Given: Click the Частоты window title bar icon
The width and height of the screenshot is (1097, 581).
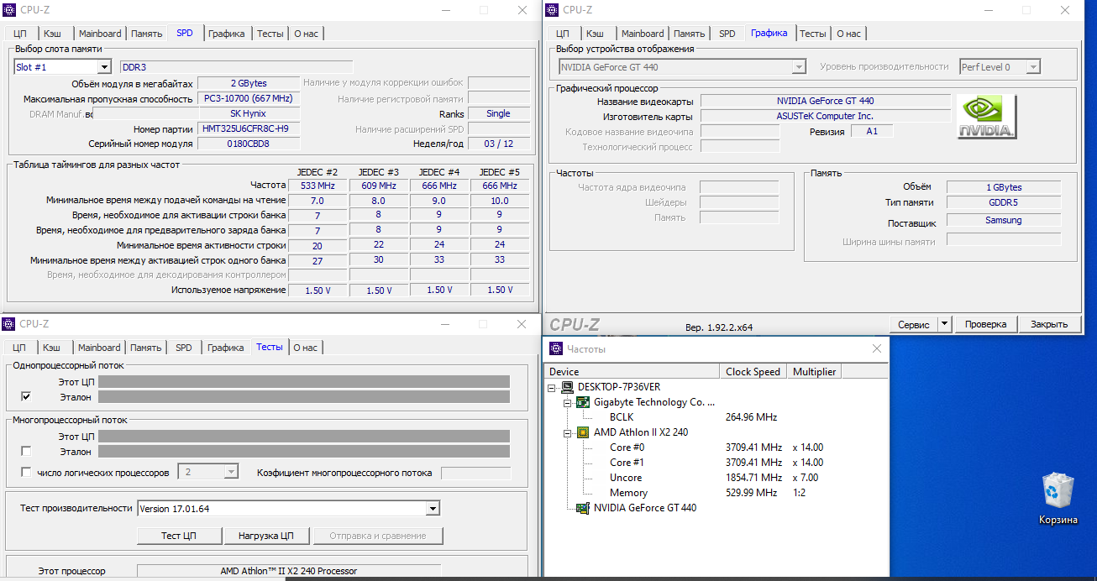Looking at the screenshot, I should tap(554, 349).
